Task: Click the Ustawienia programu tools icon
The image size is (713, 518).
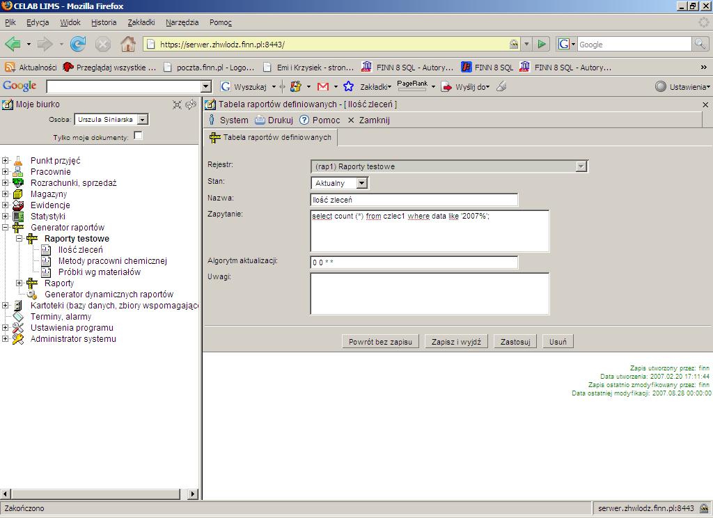Action: pos(17,327)
